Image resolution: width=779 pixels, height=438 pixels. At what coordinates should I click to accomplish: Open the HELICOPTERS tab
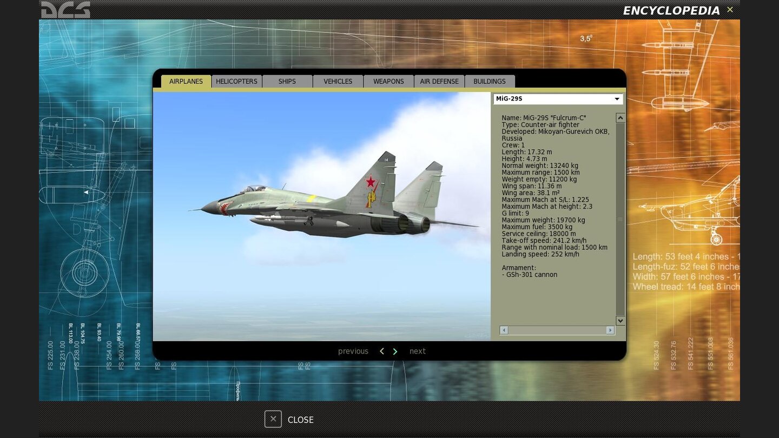tap(236, 81)
